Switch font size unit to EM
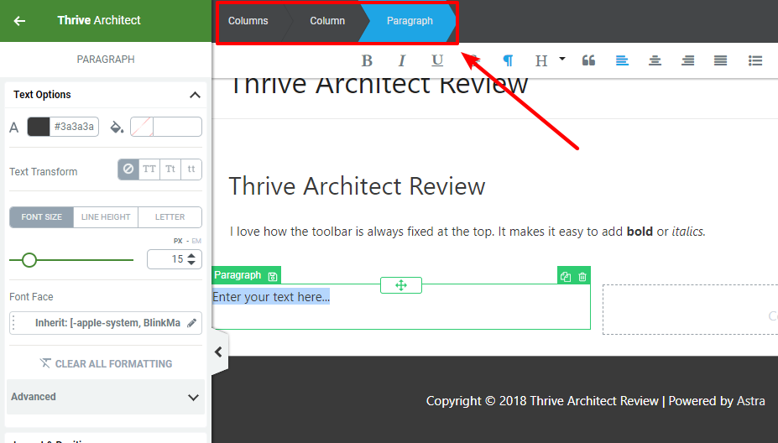 click(196, 241)
